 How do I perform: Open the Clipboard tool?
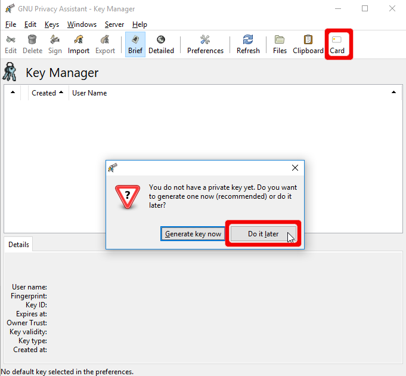click(308, 44)
